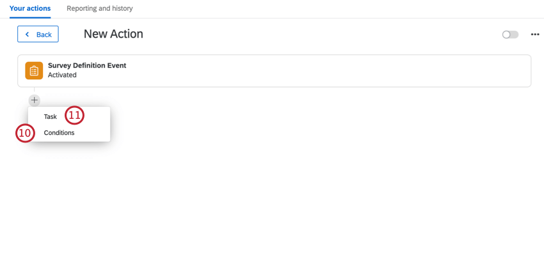Select the Your actions tab

coord(30,8)
